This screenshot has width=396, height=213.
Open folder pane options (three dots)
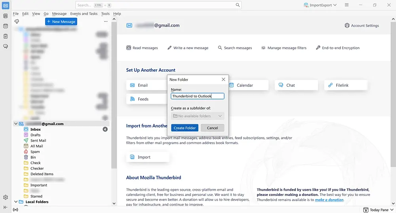(x=106, y=21)
